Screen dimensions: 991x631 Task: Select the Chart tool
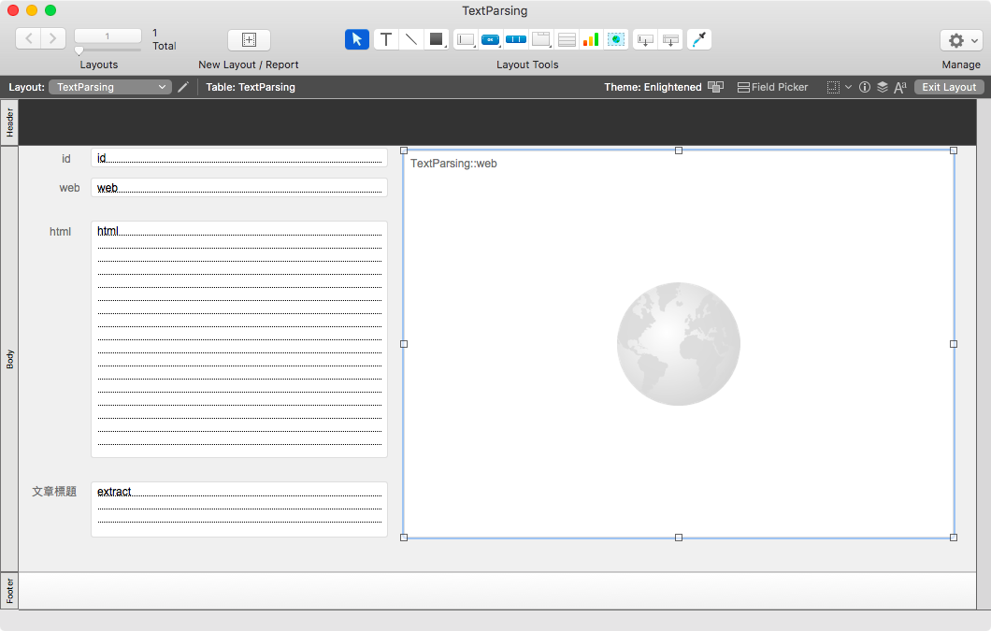(x=591, y=39)
